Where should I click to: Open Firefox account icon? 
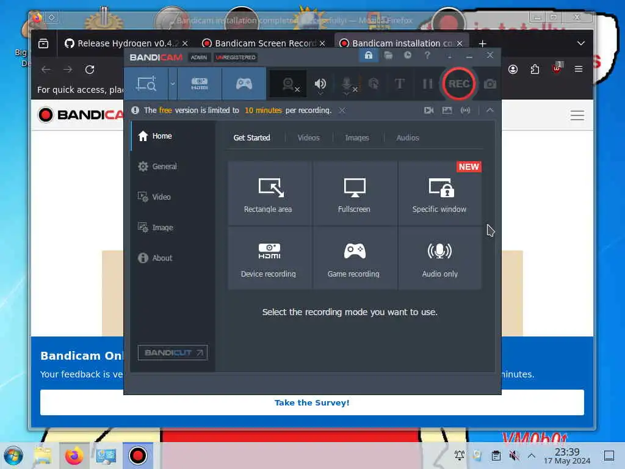[x=513, y=70]
